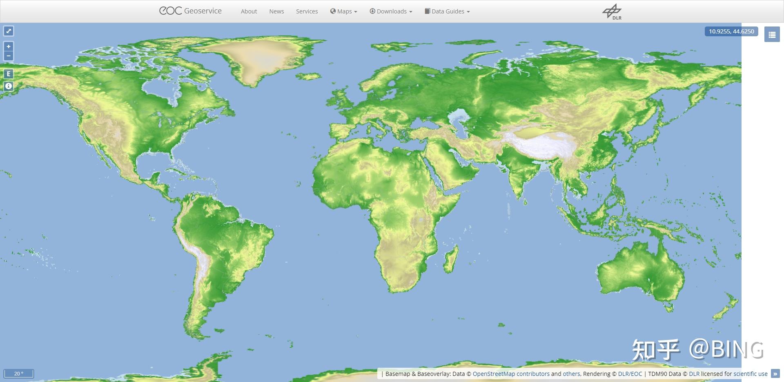Zoom out with the minus button
The image size is (784, 382).
pyautogui.click(x=9, y=56)
